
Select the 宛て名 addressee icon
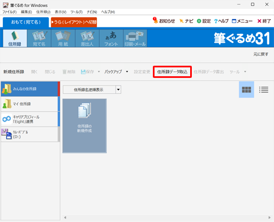pos(39,38)
